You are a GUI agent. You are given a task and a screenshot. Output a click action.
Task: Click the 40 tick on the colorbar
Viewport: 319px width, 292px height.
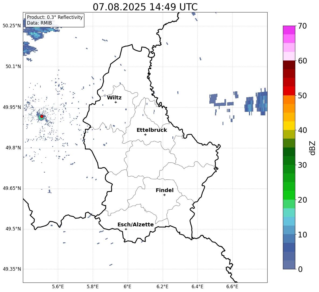(302, 130)
